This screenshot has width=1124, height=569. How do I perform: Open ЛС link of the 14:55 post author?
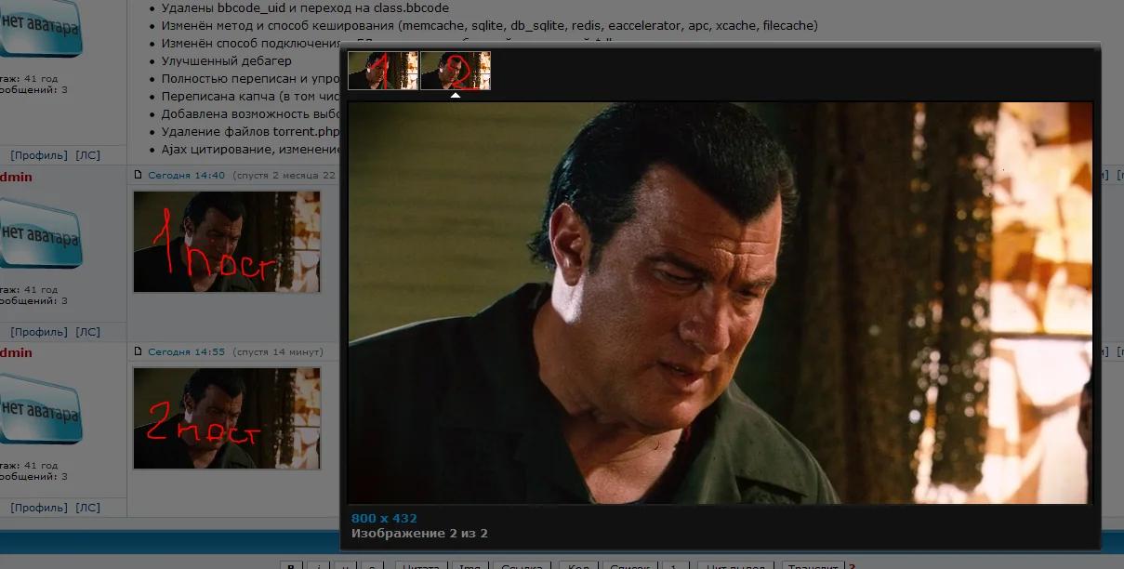87,508
